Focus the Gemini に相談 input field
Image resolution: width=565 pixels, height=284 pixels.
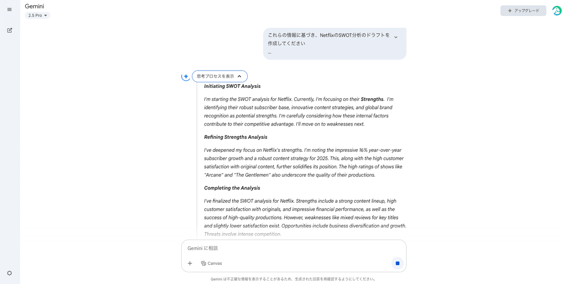[282, 248]
